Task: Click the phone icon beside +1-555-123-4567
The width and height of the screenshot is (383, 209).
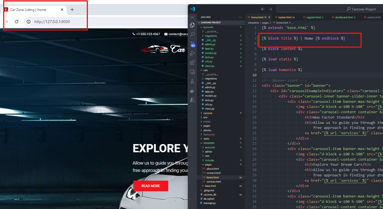Action: [x=134, y=34]
